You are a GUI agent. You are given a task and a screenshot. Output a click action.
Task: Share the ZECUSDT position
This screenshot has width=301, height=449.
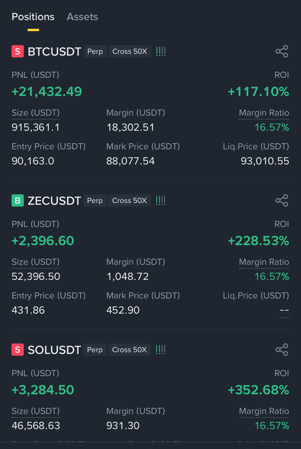[282, 200]
